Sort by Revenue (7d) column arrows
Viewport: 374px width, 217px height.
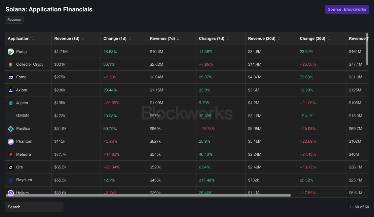click(x=178, y=39)
